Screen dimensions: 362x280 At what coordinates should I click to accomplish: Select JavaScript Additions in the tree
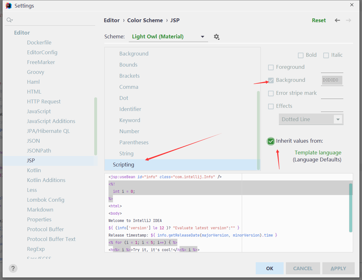[51, 121]
